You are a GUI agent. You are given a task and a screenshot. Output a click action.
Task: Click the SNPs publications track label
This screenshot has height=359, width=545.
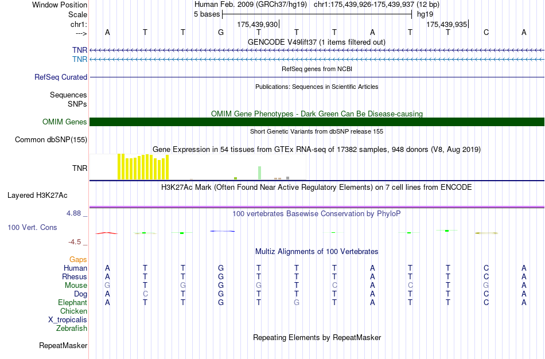coord(77,104)
